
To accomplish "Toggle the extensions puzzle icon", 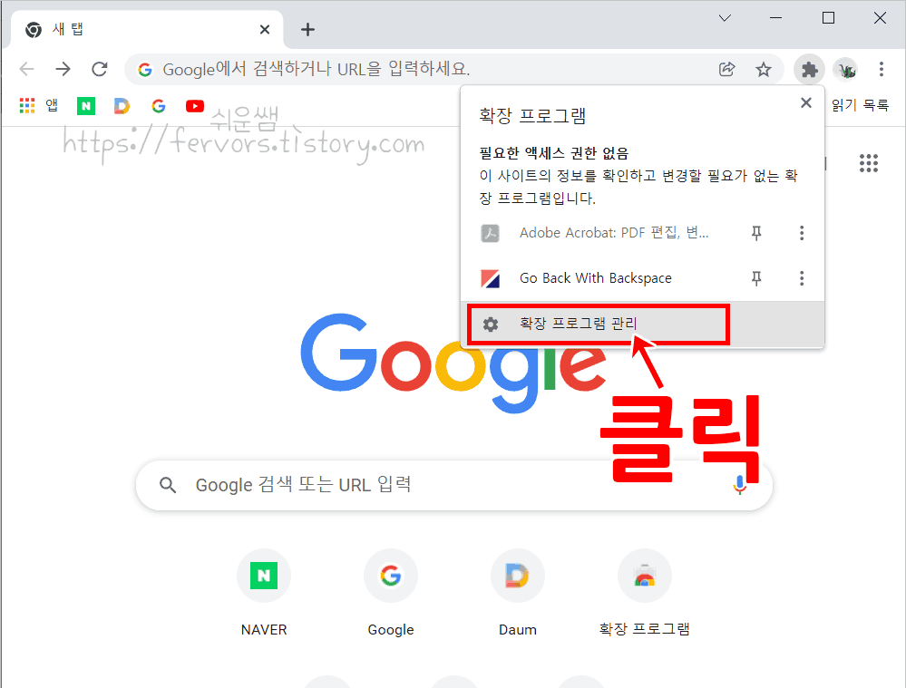I will click(x=809, y=70).
